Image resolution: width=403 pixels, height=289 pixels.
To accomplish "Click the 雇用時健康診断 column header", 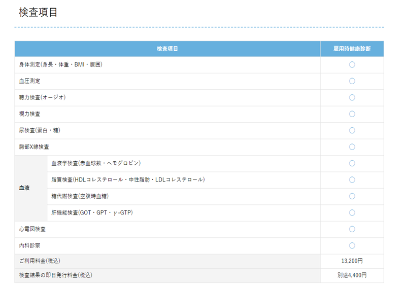I will pyautogui.click(x=352, y=49).
